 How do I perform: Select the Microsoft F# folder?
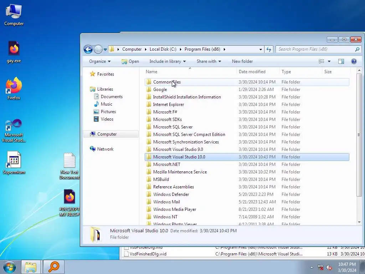(x=247, y=112)
